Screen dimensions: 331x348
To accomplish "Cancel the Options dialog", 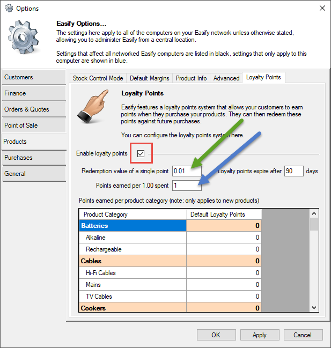I will tap(302, 335).
